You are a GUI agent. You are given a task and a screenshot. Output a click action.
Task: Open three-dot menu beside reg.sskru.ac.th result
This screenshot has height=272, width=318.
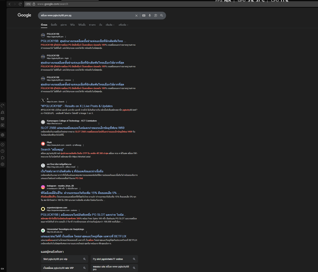(78, 167)
